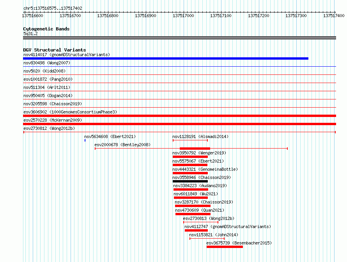Click ruler position 137516800

click(108, 16)
